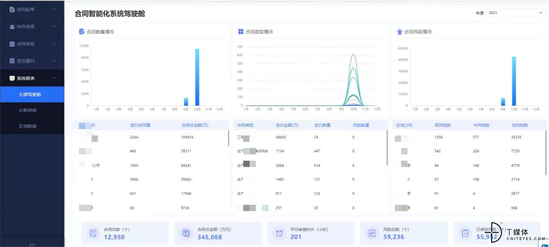The width and height of the screenshot is (549, 247).
Task: Select 大屏驾驶舱 in the sidebar
Action: point(32,94)
